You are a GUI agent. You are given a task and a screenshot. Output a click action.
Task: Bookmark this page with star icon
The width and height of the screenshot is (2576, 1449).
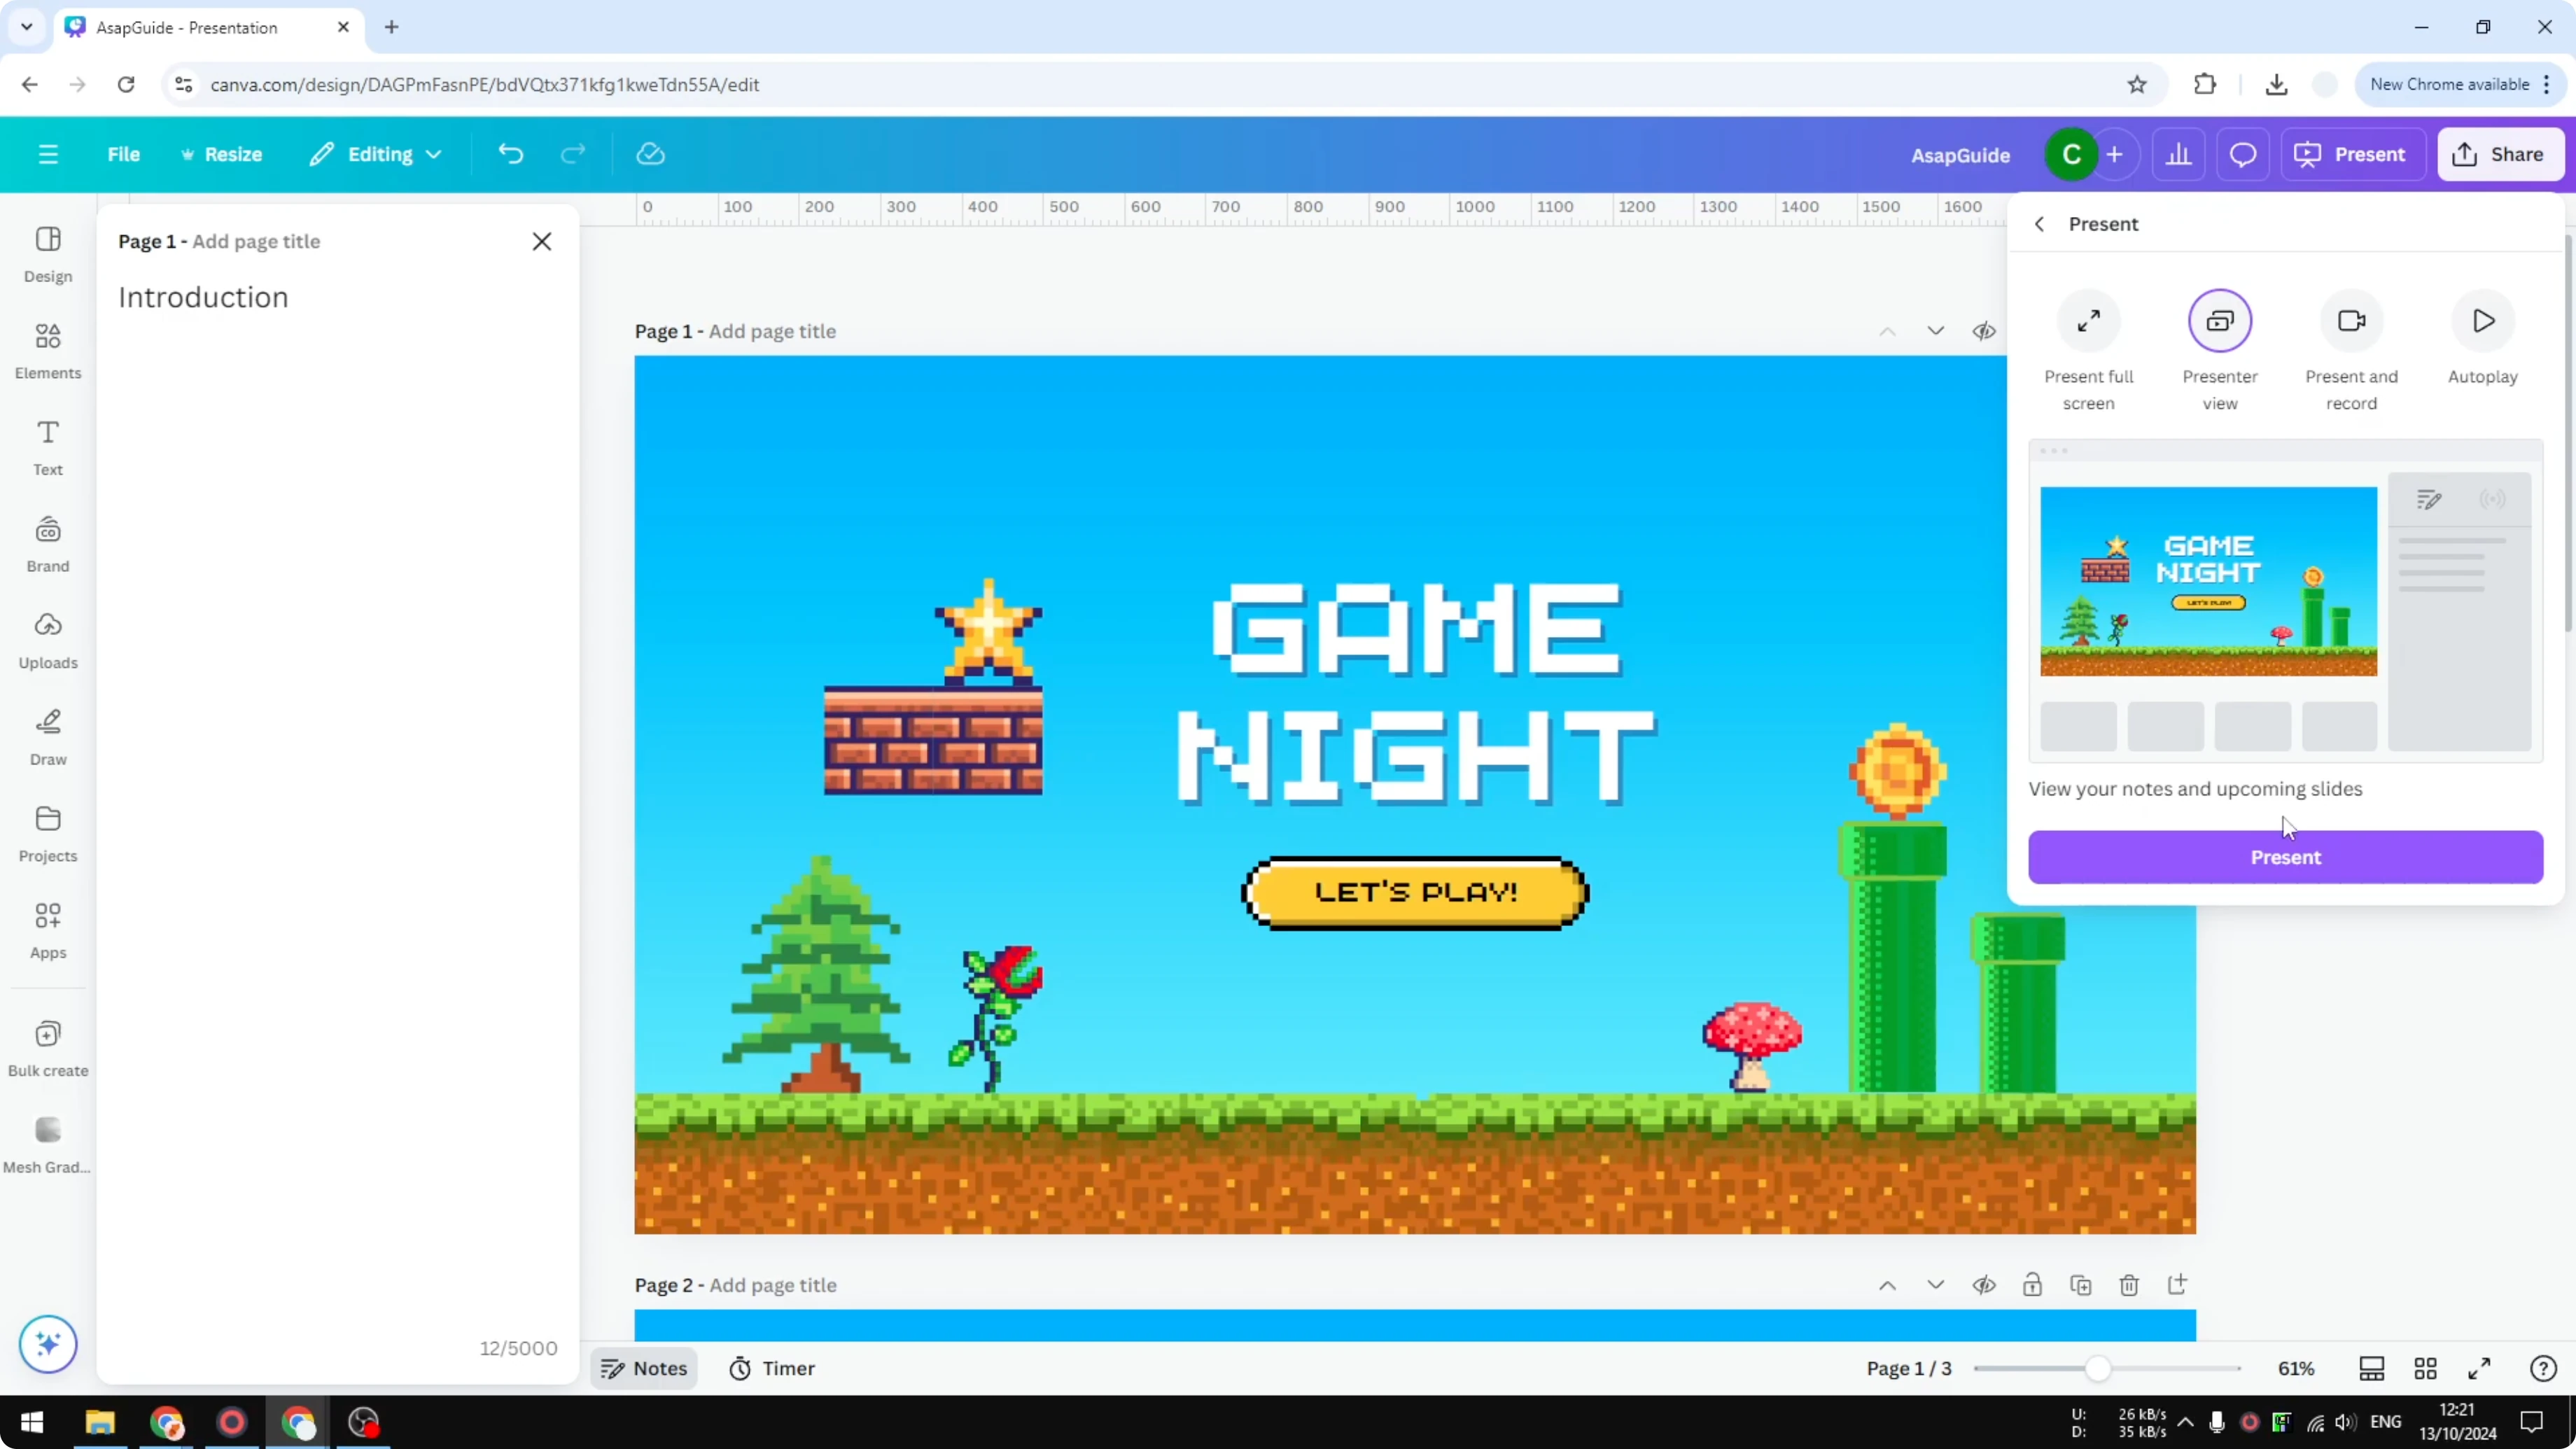[2137, 84]
